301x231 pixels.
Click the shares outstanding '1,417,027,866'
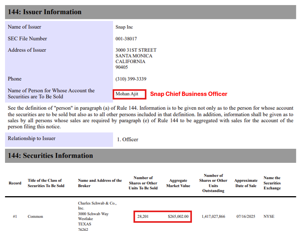213,217
